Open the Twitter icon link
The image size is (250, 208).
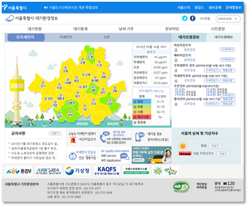185,18
